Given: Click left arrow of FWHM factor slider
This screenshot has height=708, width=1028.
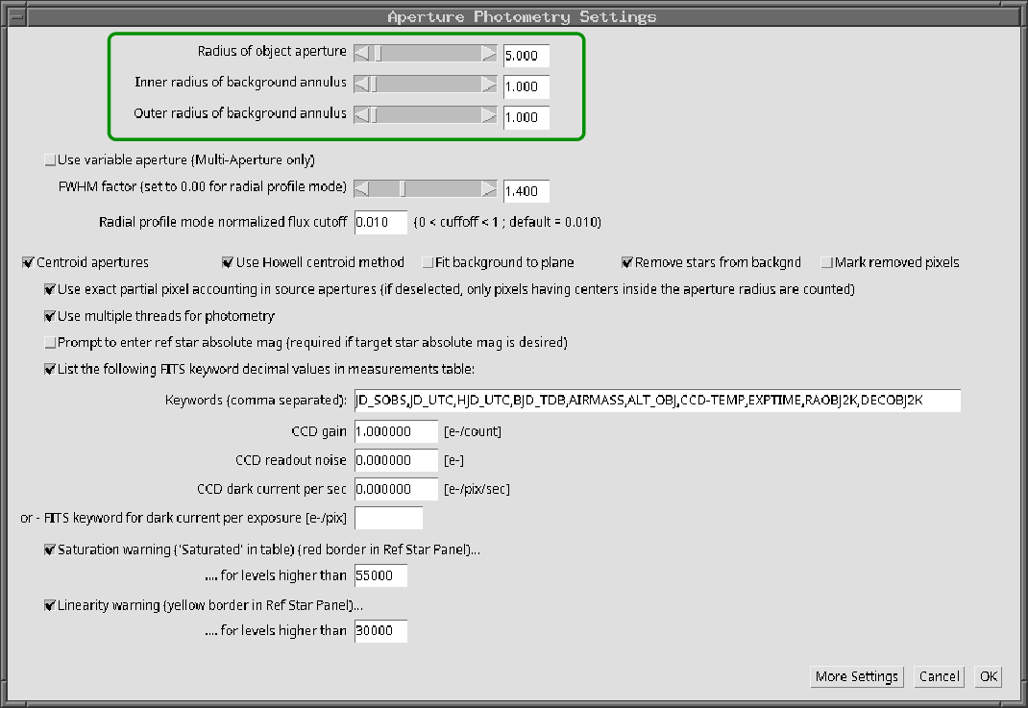Looking at the screenshot, I should click(362, 188).
